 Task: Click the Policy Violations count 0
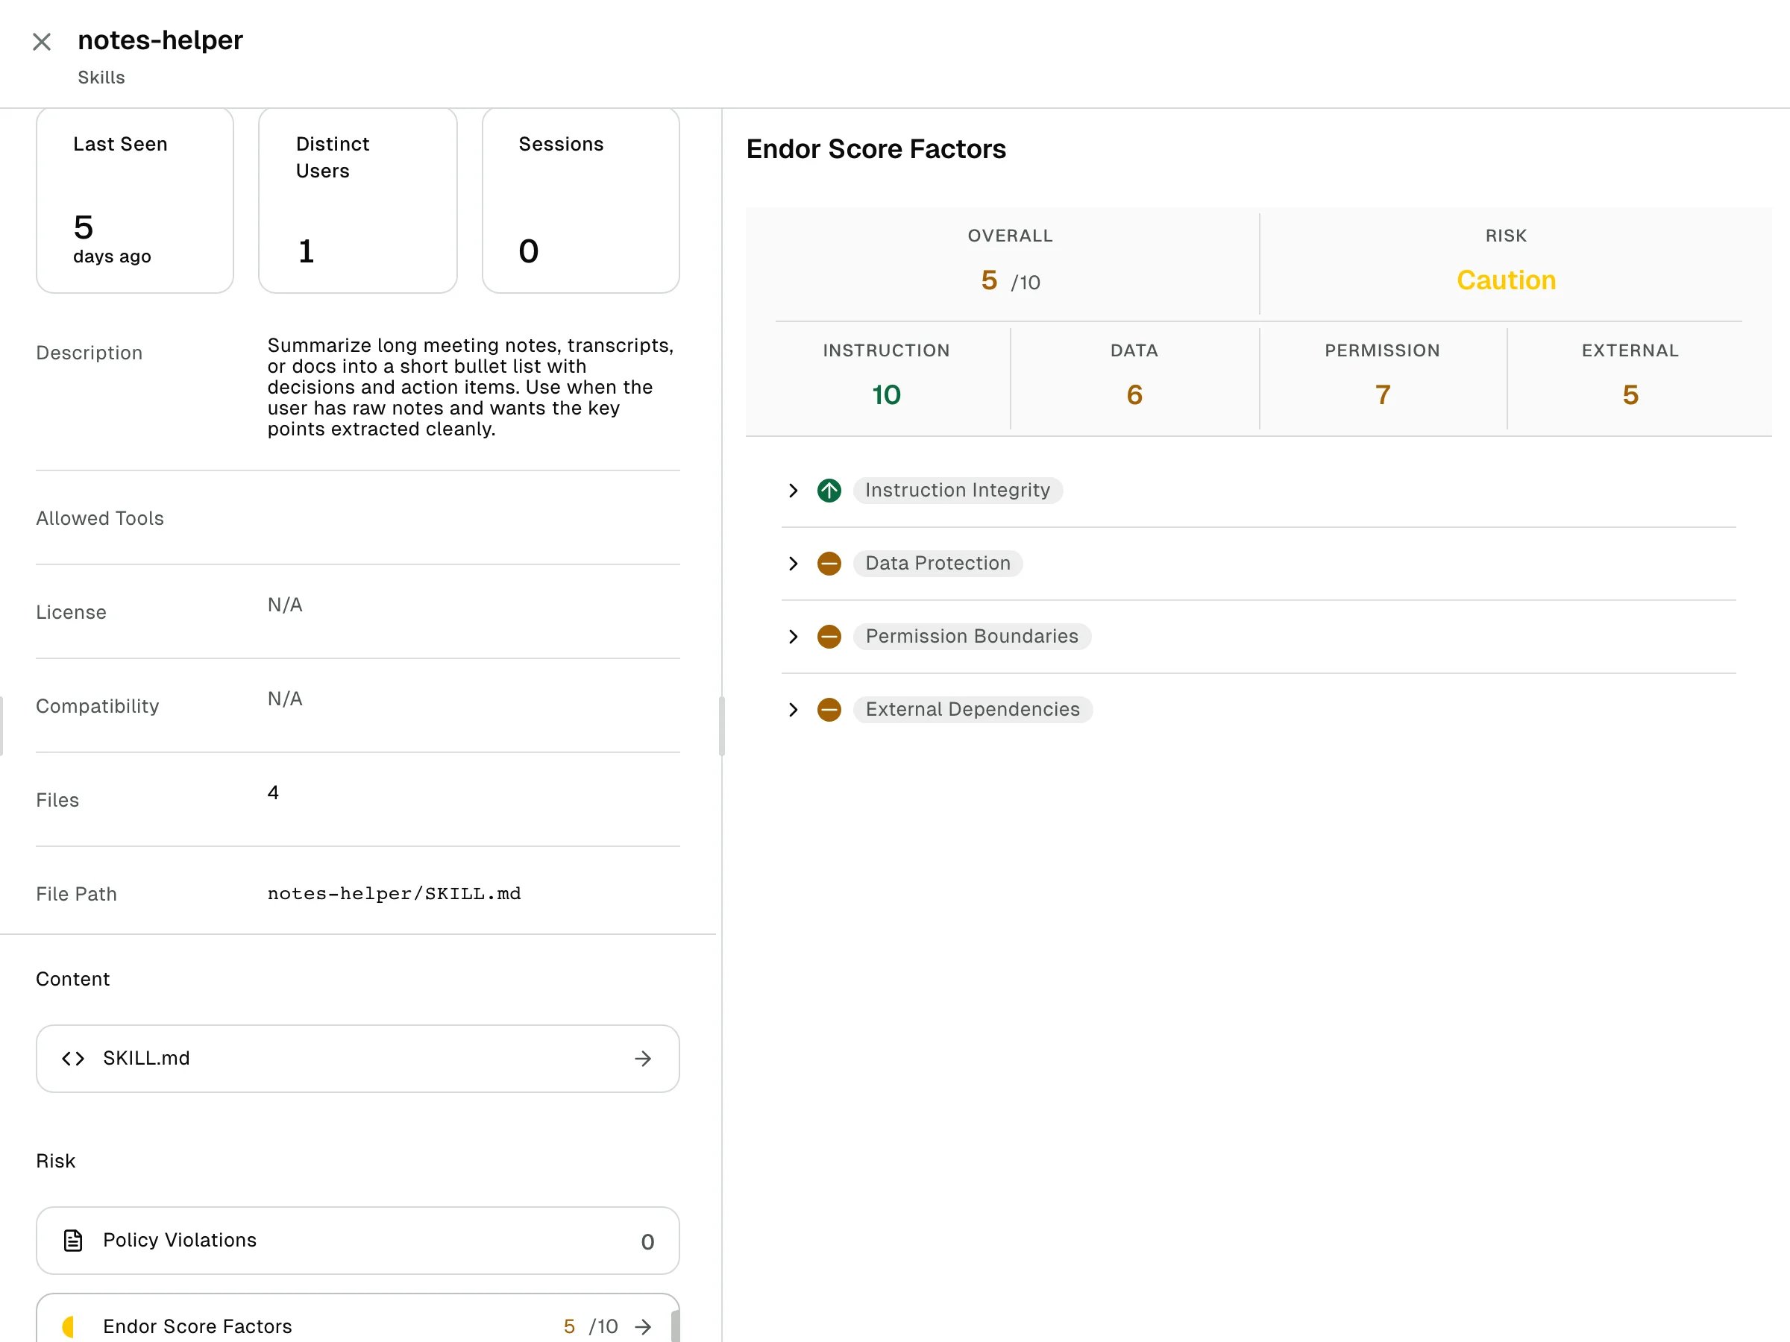pos(647,1241)
